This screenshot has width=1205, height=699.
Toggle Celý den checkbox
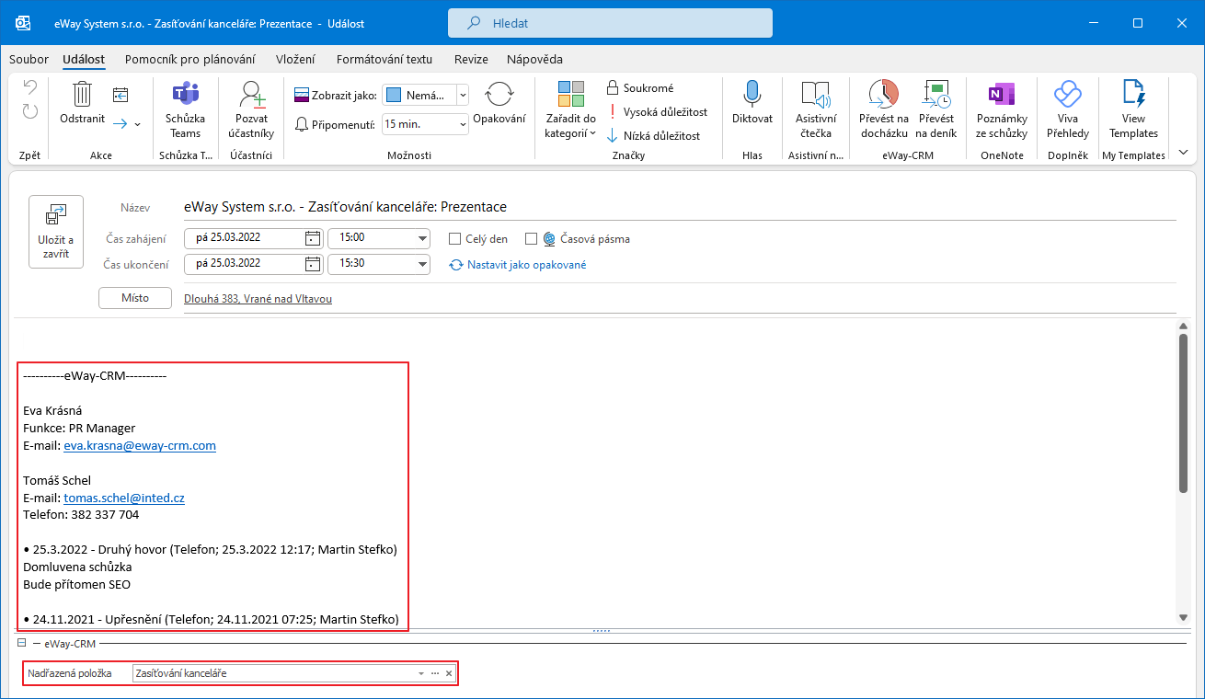coord(454,239)
